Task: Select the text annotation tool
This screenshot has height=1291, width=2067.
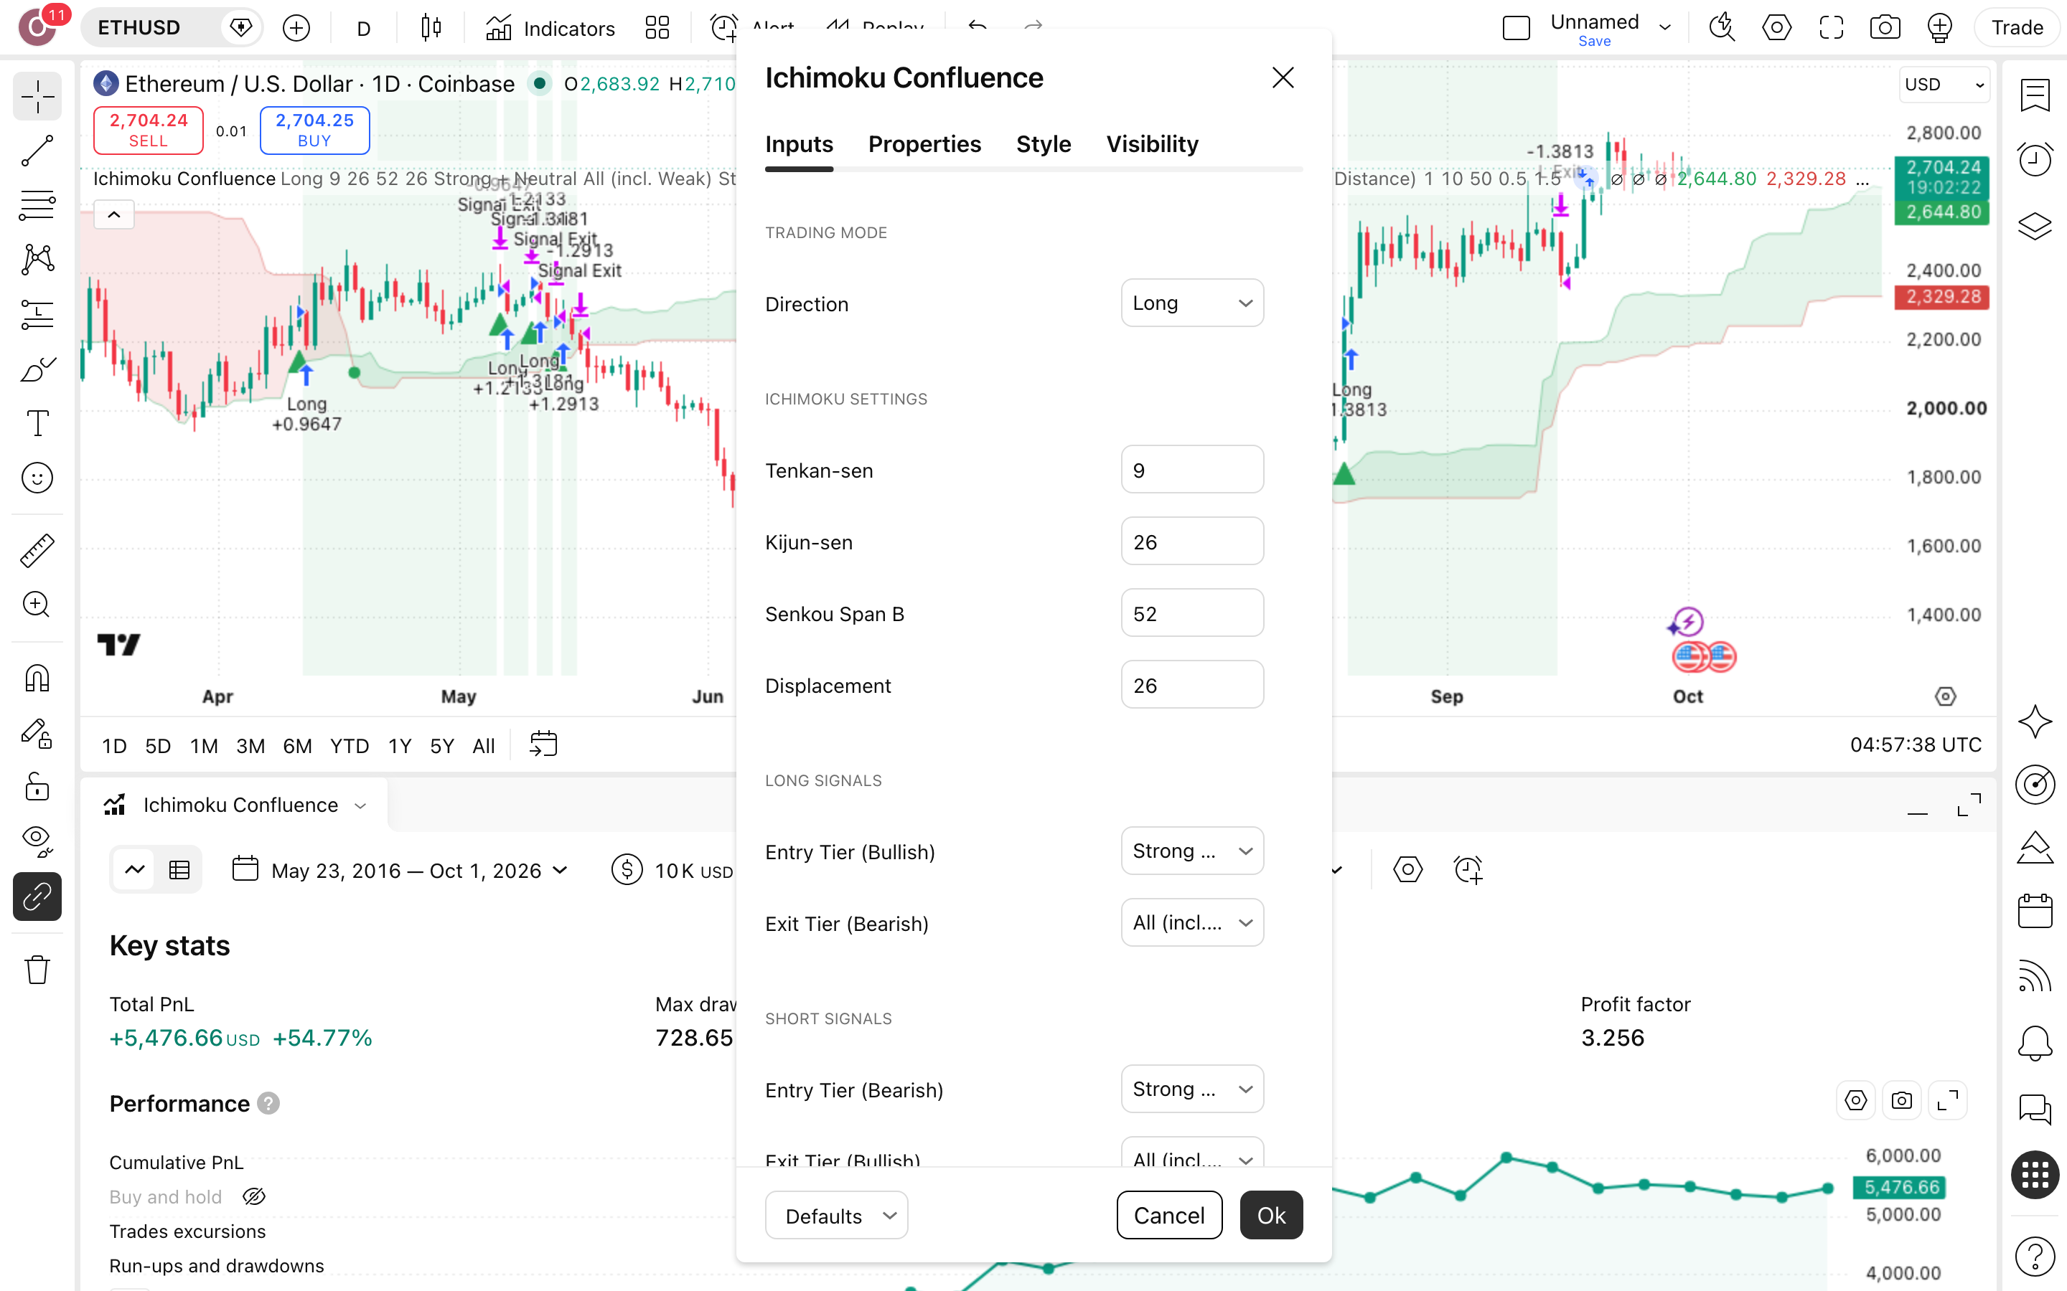Action: [37, 423]
